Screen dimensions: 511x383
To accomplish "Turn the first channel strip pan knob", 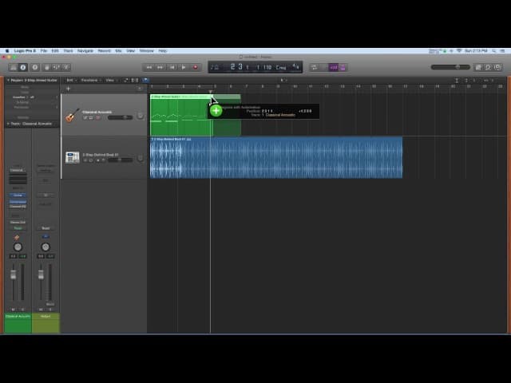I will [18, 247].
